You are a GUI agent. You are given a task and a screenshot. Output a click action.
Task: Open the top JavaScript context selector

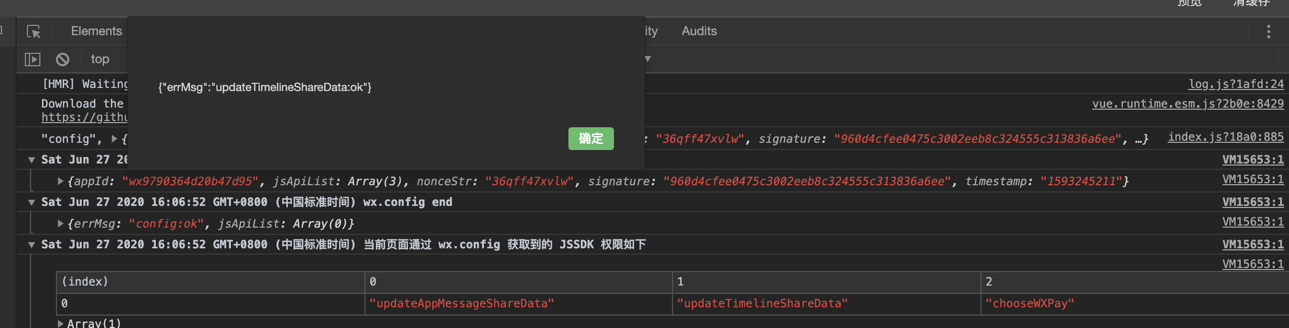(x=100, y=59)
